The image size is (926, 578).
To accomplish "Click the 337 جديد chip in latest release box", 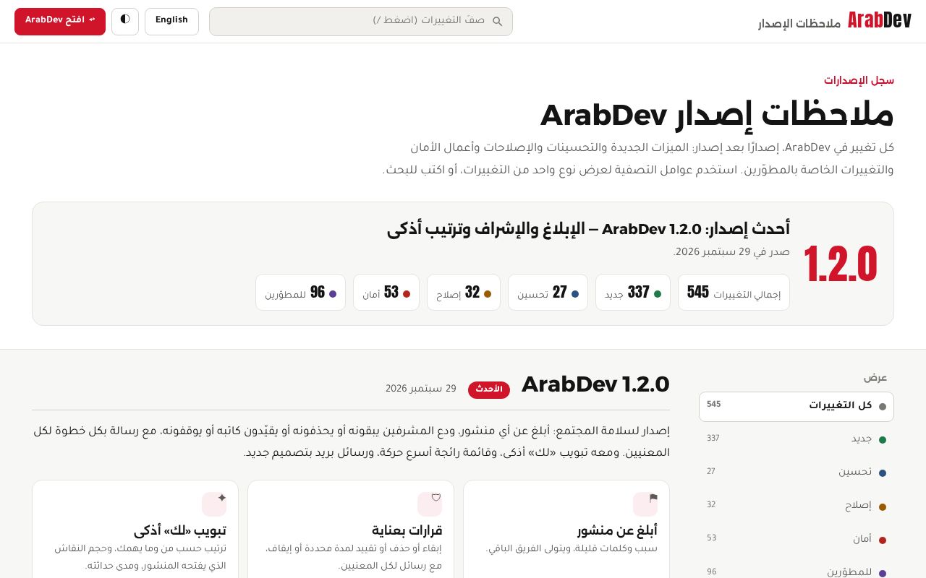I will (x=633, y=293).
